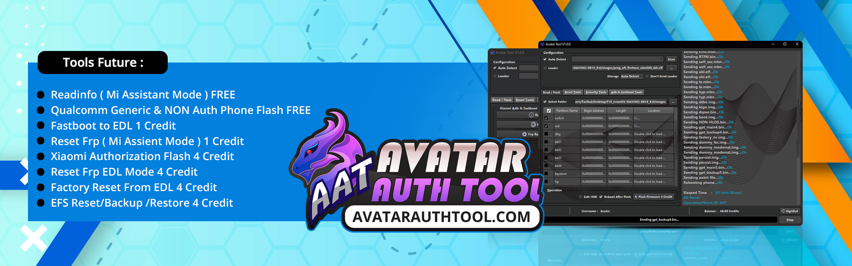Click the Begin Address column header
852x266 pixels.
coord(594,111)
